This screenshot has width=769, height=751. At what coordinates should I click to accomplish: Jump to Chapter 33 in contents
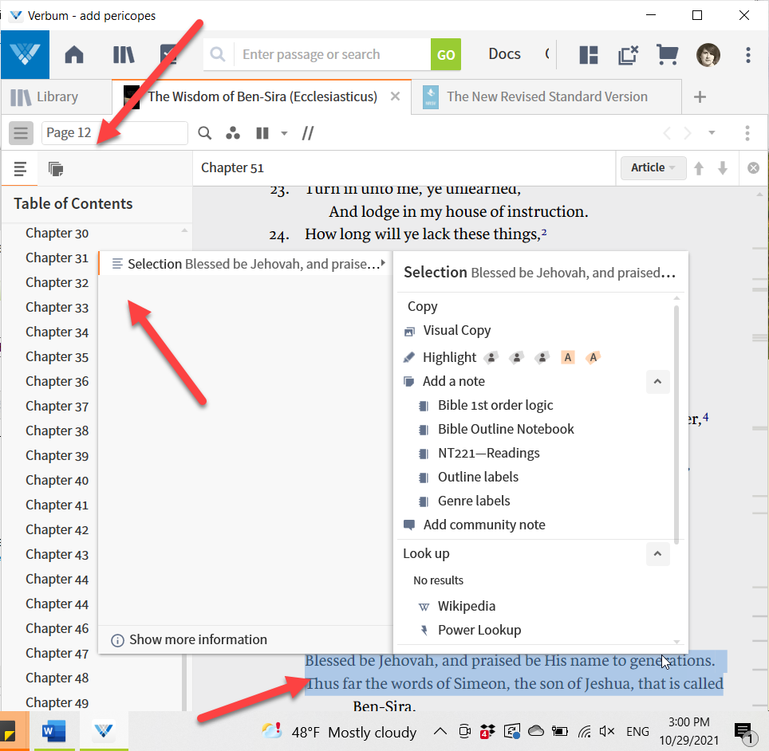57,308
